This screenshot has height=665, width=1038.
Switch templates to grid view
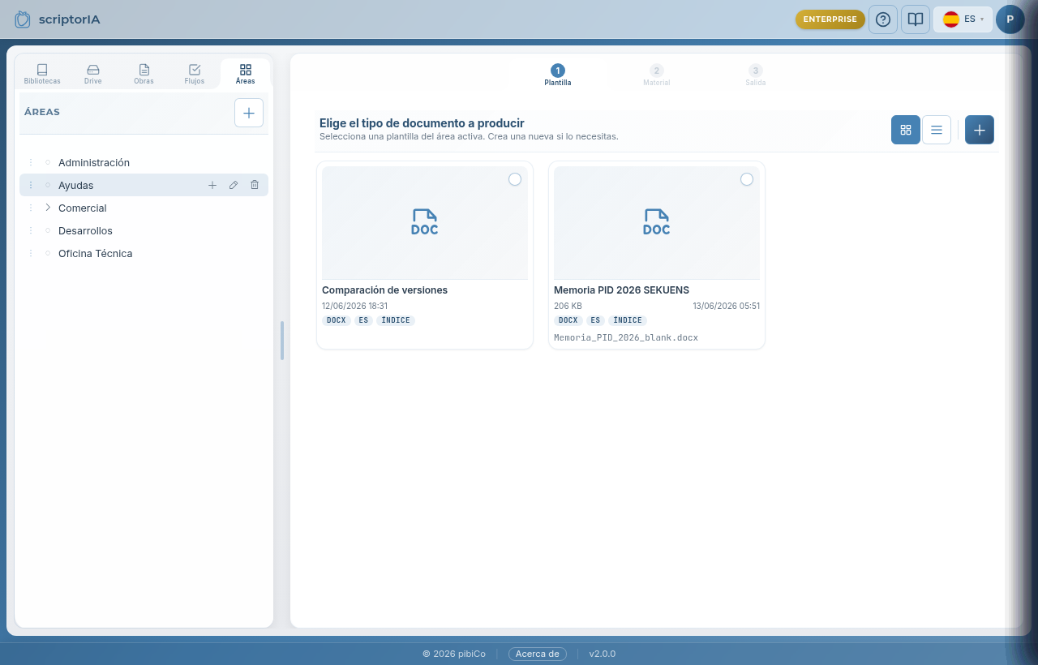[906, 130]
